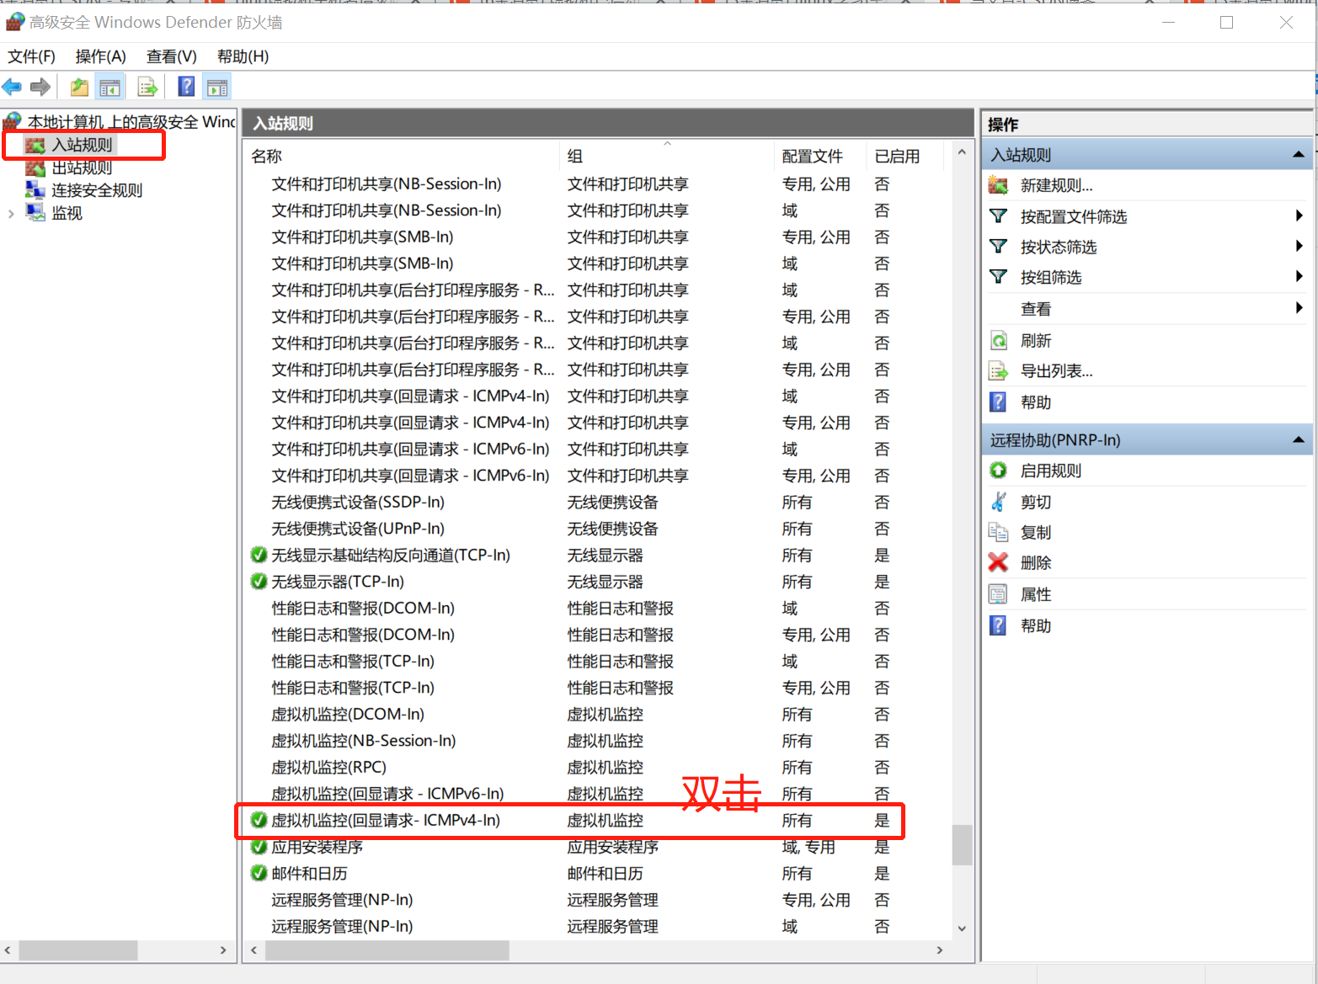The height and width of the screenshot is (984, 1318).
Task: Click the 帮助 link under 入站规则 actions
Action: coord(1036,402)
